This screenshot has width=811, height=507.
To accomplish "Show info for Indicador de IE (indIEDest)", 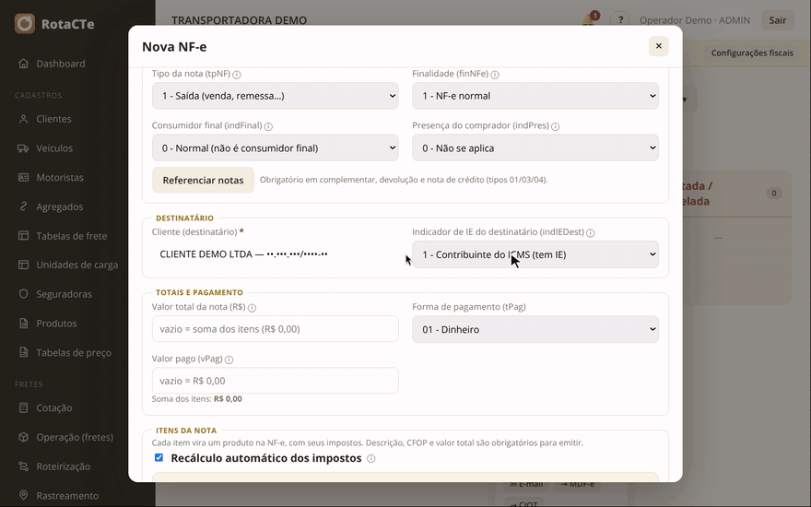I will click(591, 233).
